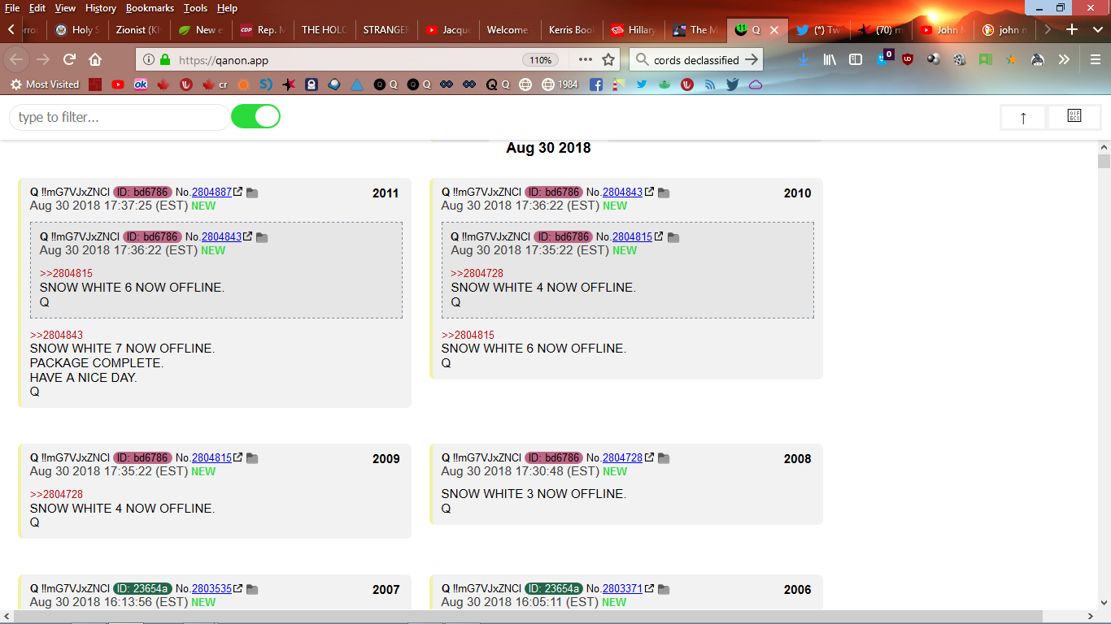
Task: Reload the page with the refresh button
Action: [x=70, y=59]
